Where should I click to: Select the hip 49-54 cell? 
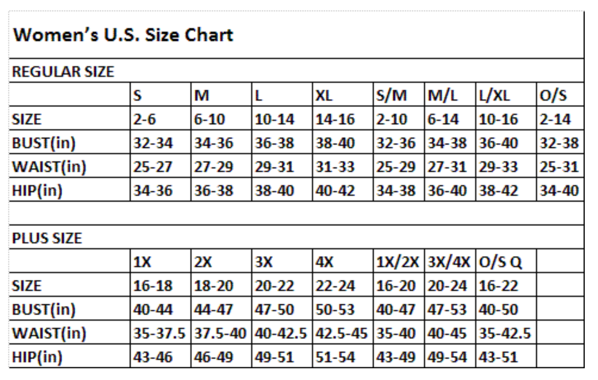447,357
